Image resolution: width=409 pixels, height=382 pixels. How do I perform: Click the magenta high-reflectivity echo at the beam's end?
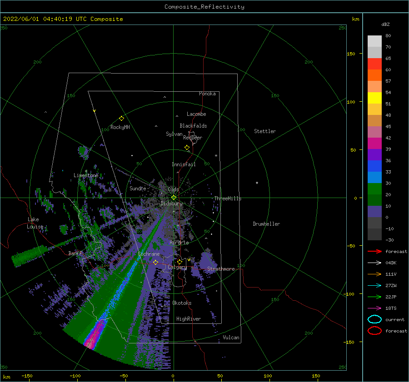pyautogui.click(x=93, y=337)
